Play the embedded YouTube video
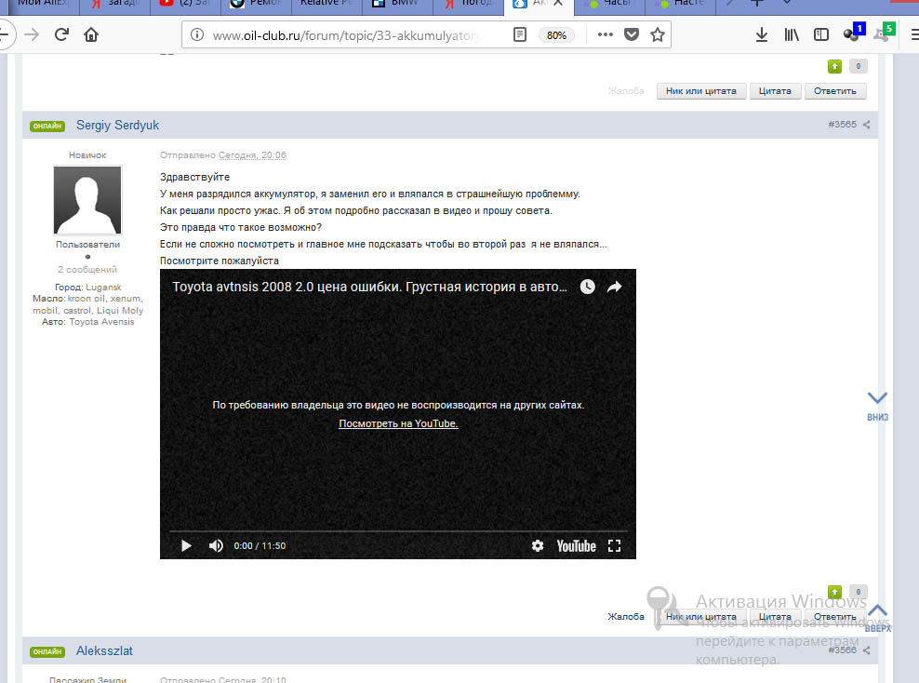 click(186, 546)
